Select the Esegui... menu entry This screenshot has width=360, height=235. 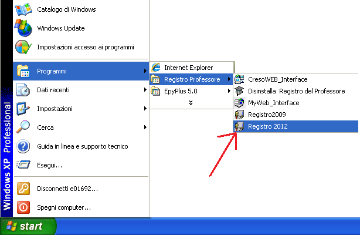(x=49, y=165)
